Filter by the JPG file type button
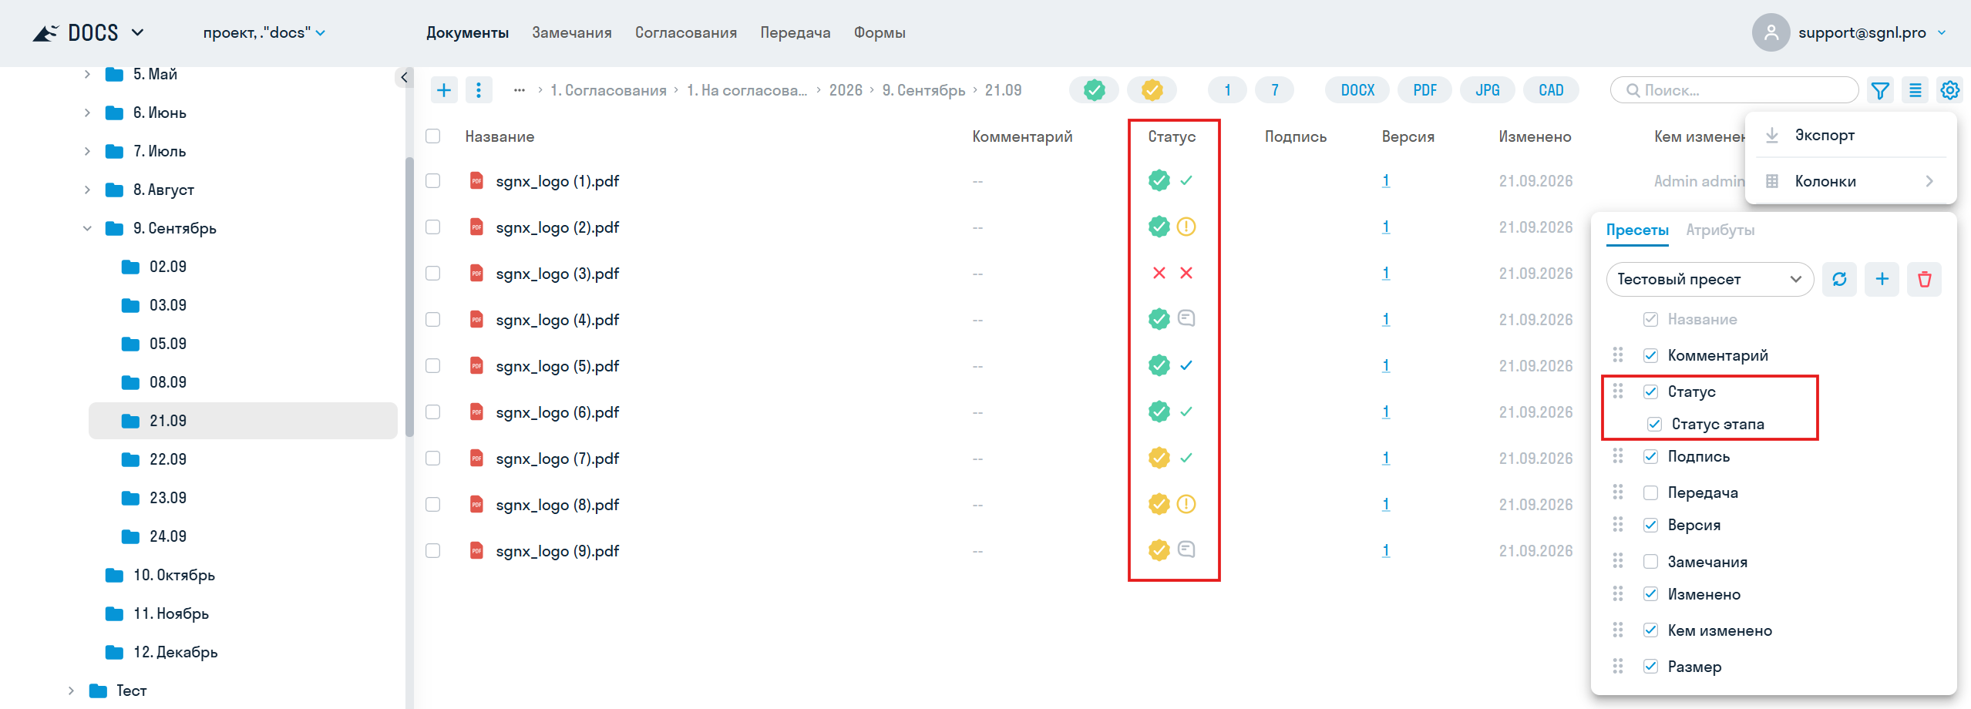The height and width of the screenshot is (709, 1971). [x=1488, y=90]
